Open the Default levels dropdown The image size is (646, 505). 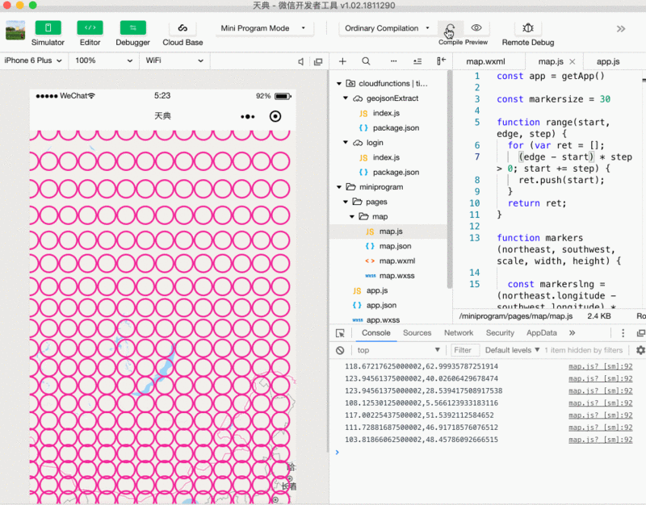512,350
